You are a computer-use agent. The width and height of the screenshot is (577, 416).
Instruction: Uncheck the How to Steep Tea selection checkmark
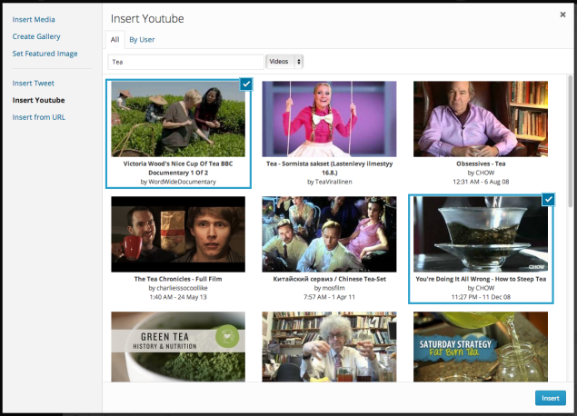[x=548, y=199]
